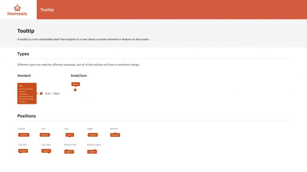
Task: Click the Top-right caption tooltip
Action: (x=46, y=151)
